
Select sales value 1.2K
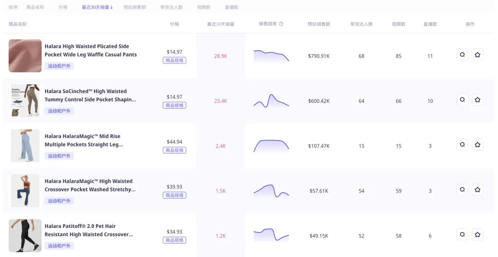pyautogui.click(x=220, y=236)
